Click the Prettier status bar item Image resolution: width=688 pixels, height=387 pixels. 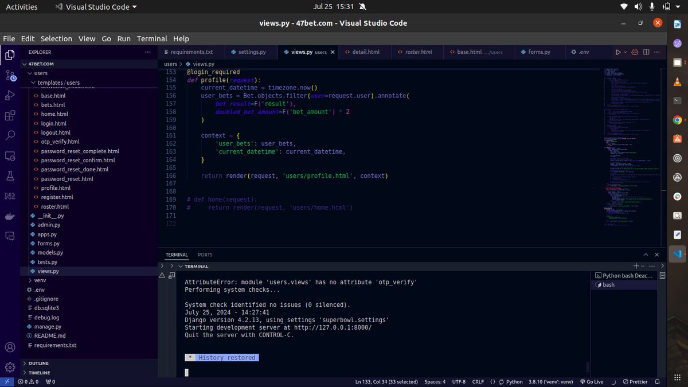[635, 381]
